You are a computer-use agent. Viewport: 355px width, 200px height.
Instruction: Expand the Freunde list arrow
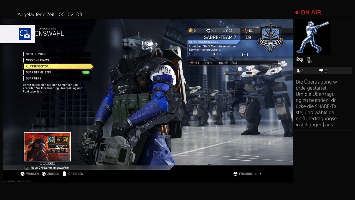coord(256,174)
